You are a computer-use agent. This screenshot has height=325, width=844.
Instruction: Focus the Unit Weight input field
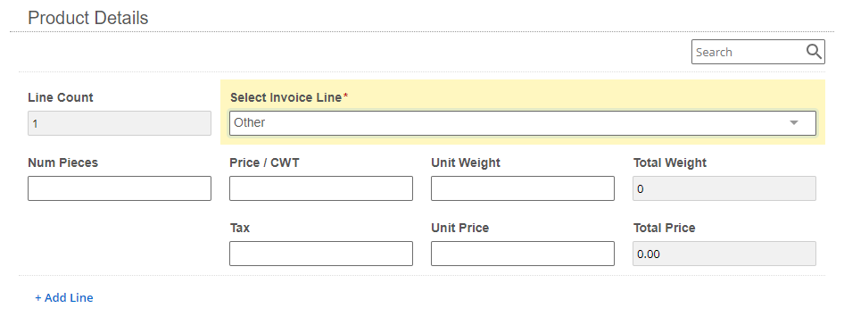pos(523,188)
